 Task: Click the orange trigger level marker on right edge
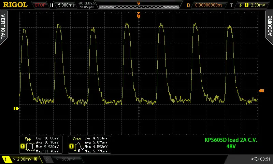[x=261, y=91]
